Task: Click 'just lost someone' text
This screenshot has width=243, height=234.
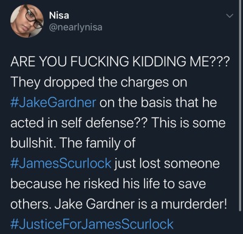Action: 167,163
